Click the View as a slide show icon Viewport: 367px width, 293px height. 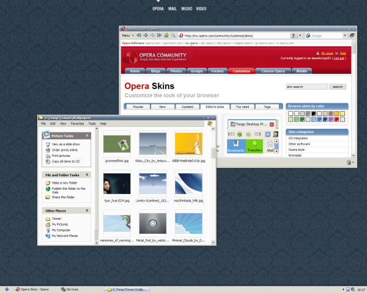[48, 144]
